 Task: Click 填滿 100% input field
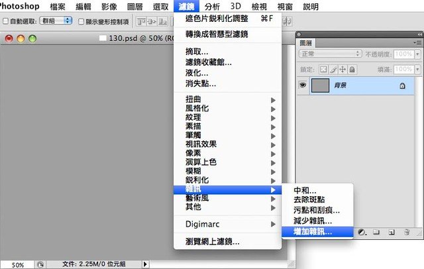404,70
